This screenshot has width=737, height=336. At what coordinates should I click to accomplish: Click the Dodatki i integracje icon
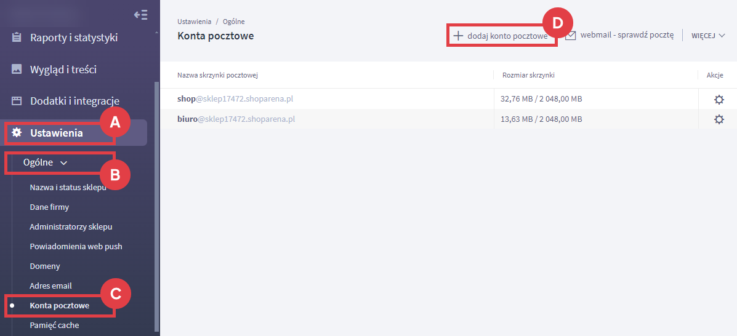(17, 101)
